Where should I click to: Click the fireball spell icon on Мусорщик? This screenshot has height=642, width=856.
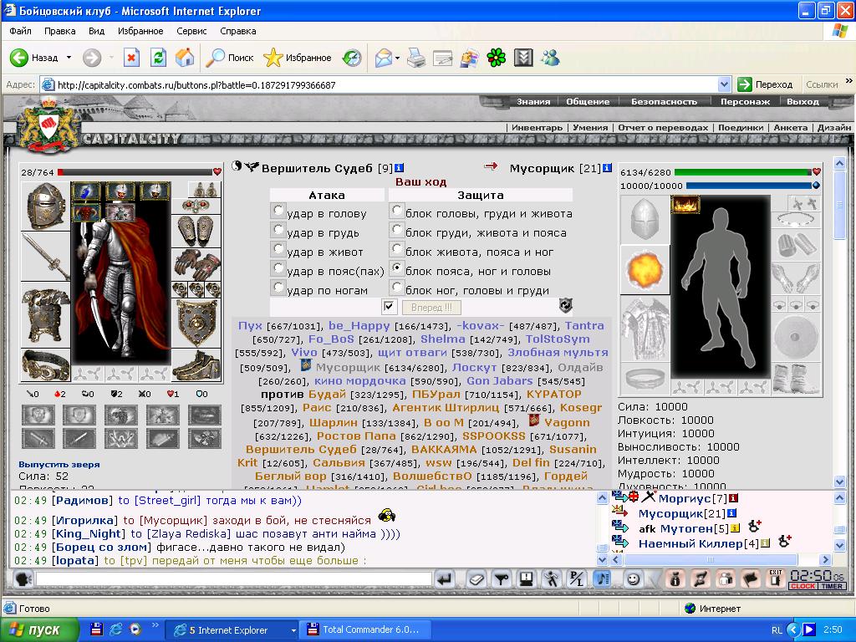pos(645,270)
